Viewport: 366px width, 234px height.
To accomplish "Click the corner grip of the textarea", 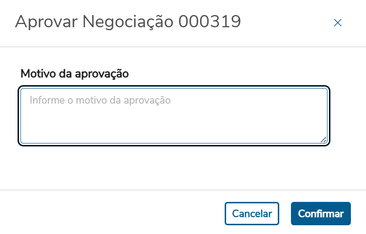I will click(324, 140).
